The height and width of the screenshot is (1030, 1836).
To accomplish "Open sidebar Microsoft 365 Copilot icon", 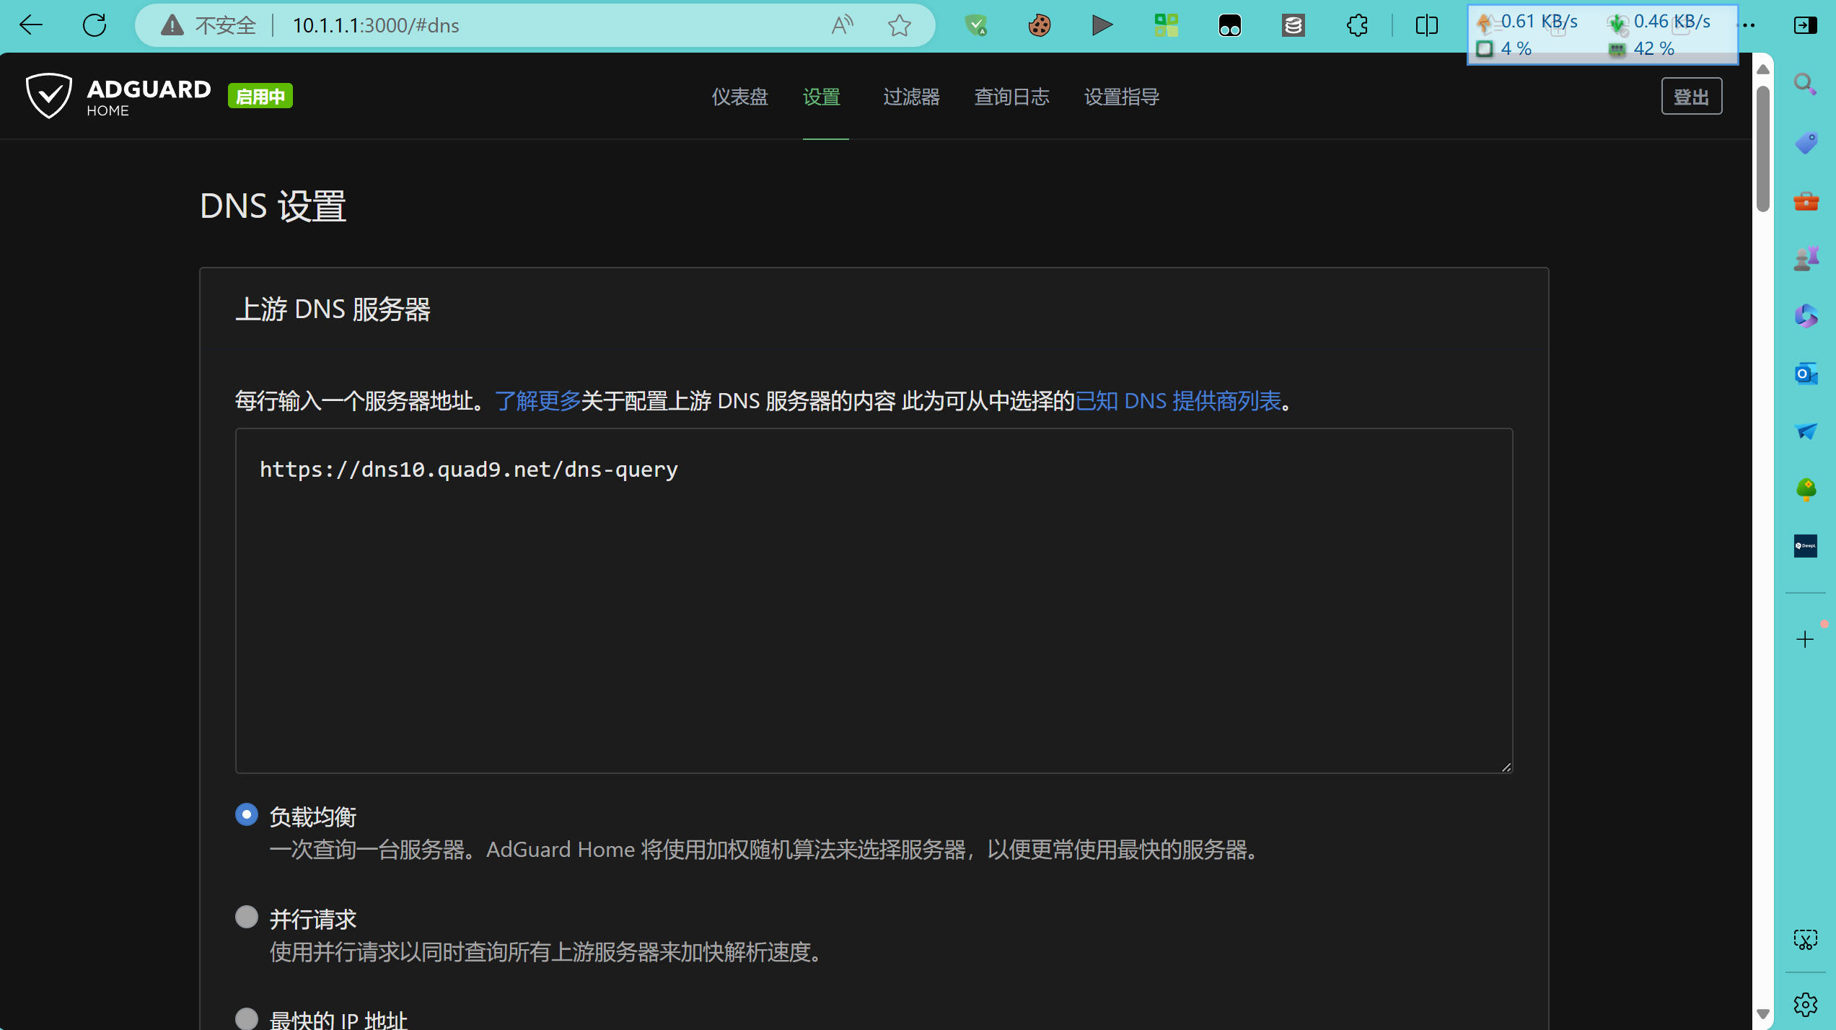I will pyautogui.click(x=1806, y=316).
